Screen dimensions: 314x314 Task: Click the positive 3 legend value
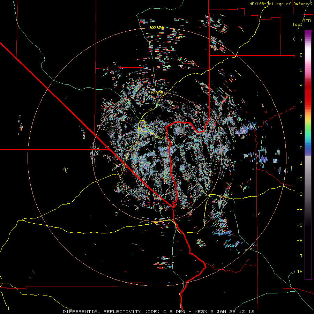click(301, 101)
